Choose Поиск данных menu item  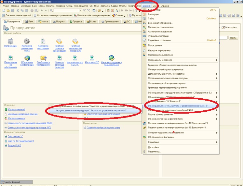181,45
